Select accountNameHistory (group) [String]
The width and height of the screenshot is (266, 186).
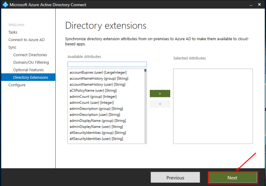99,78
